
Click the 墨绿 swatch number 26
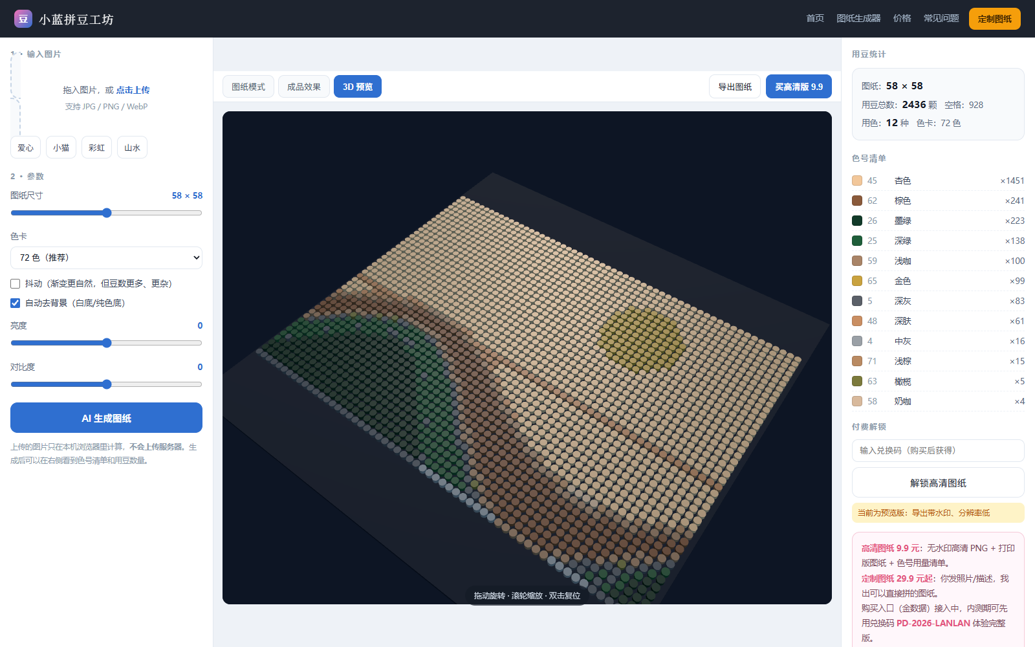857,221
